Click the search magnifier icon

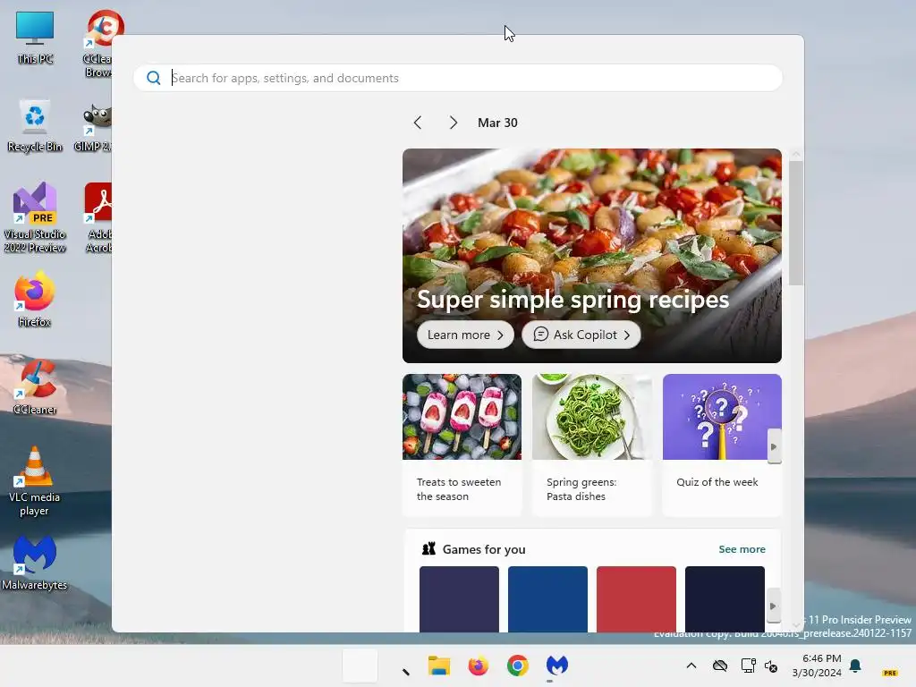coord(154,78)
